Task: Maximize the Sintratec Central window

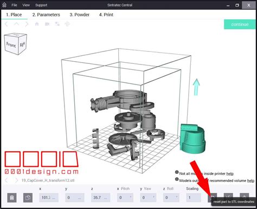Action: pos(237,5)
